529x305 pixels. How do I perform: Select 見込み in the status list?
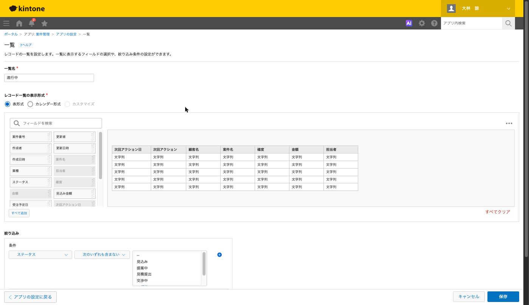[142, 262]
